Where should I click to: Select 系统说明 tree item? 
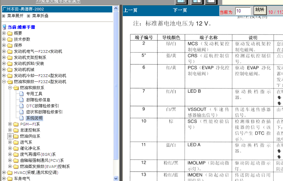[34, 118]
